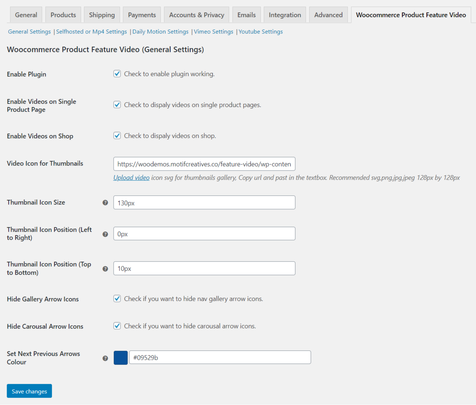
Task: Open the Shipping settings tab
Action: coord(102,15)
